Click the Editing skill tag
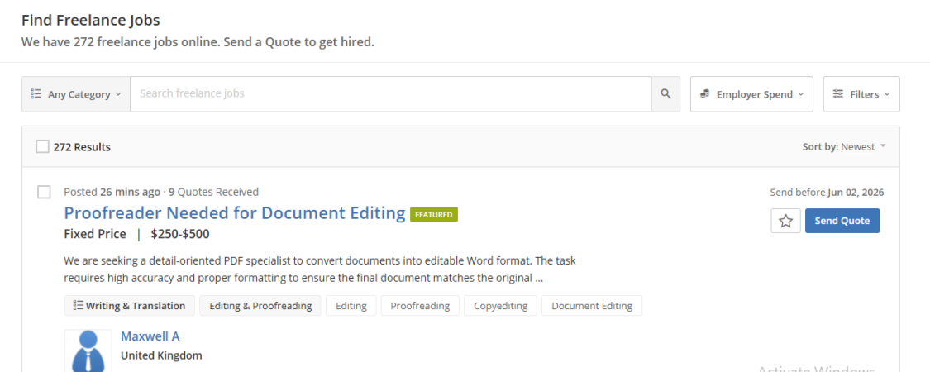The width and height of the screenshot is (930, 372). [351, 306]
